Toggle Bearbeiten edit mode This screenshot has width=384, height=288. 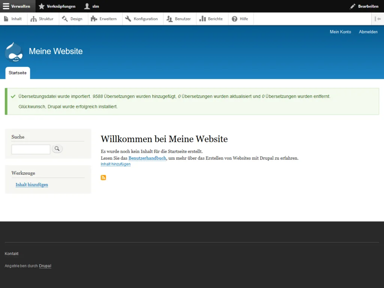(364, 6)
